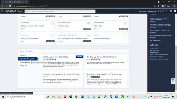Show hidden system tray icons
This screenshot has width=177, height=99.
[x=146, y=97]
